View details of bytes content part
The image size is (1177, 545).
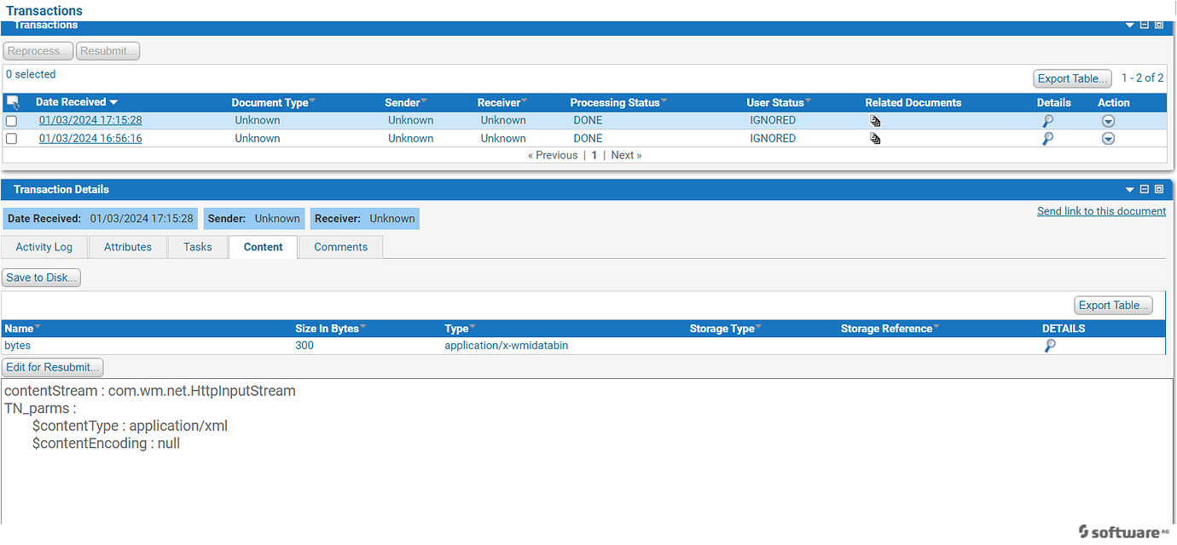tap(1050, 346)
